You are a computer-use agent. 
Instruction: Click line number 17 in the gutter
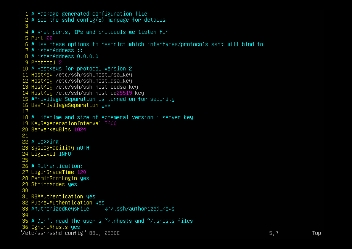pos(25,111)
